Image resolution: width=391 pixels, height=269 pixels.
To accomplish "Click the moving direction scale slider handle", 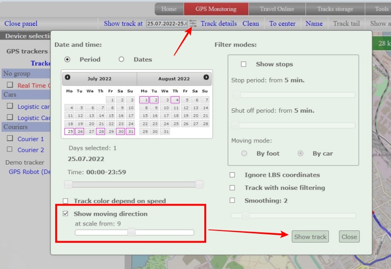I will point(131,232).
